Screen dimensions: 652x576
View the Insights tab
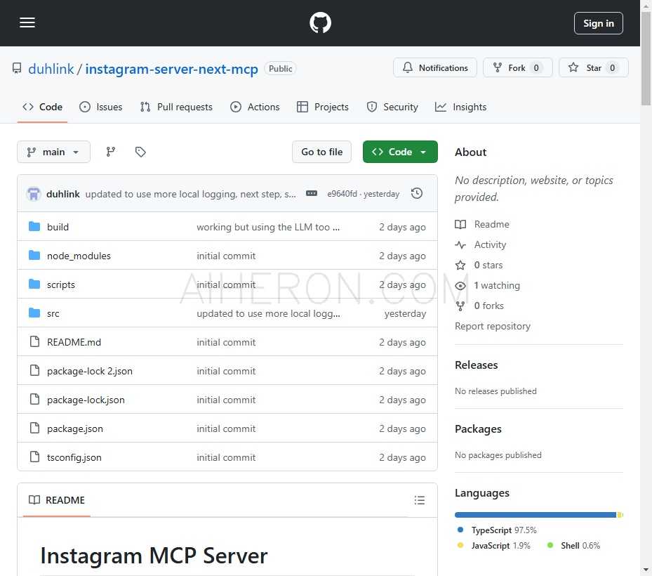460,107
